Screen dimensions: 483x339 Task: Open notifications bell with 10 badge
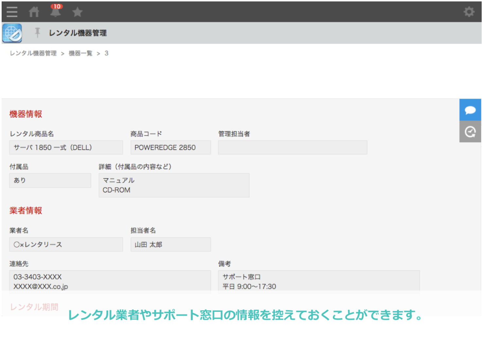[56, 11]
